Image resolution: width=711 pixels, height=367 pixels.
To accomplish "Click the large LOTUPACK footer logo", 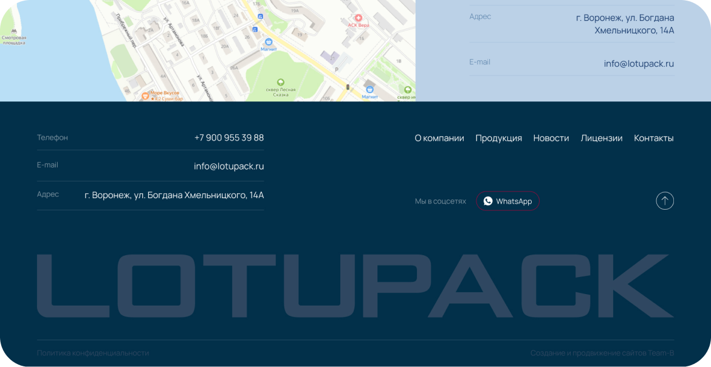I will 355,286.
